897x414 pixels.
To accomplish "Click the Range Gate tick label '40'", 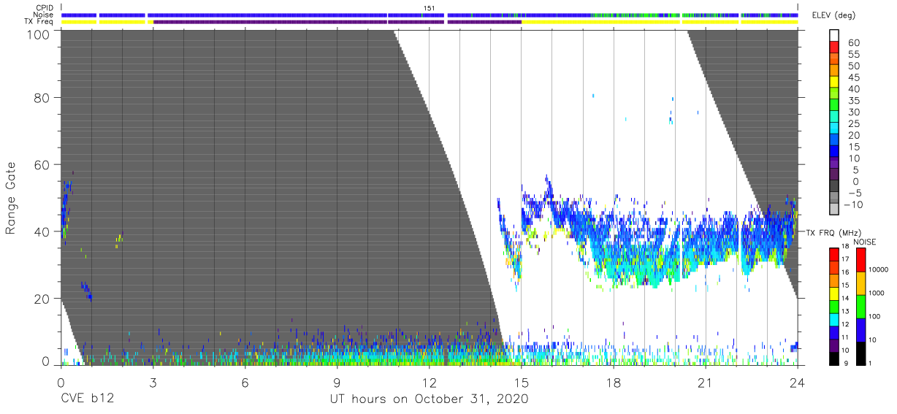I will (x=43, y=231).
